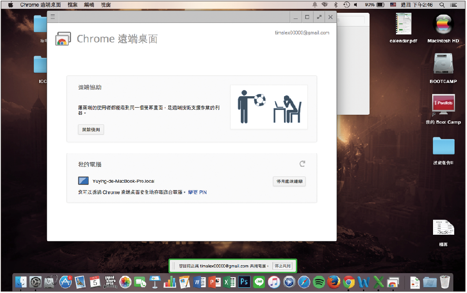Select the Parallels 我的 Boot Camp shortcut
The image size is (467, 293).
click(x=443, y=109)
